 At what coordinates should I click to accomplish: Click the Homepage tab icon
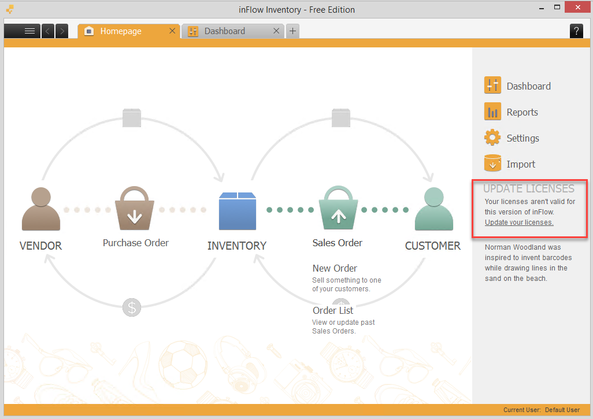(x=89, y=31)
